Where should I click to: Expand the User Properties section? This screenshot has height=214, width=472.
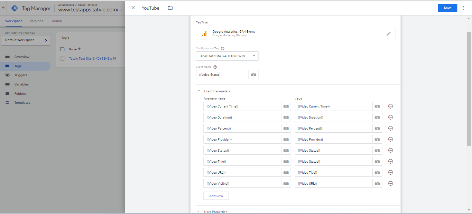(x=199, y=212)
